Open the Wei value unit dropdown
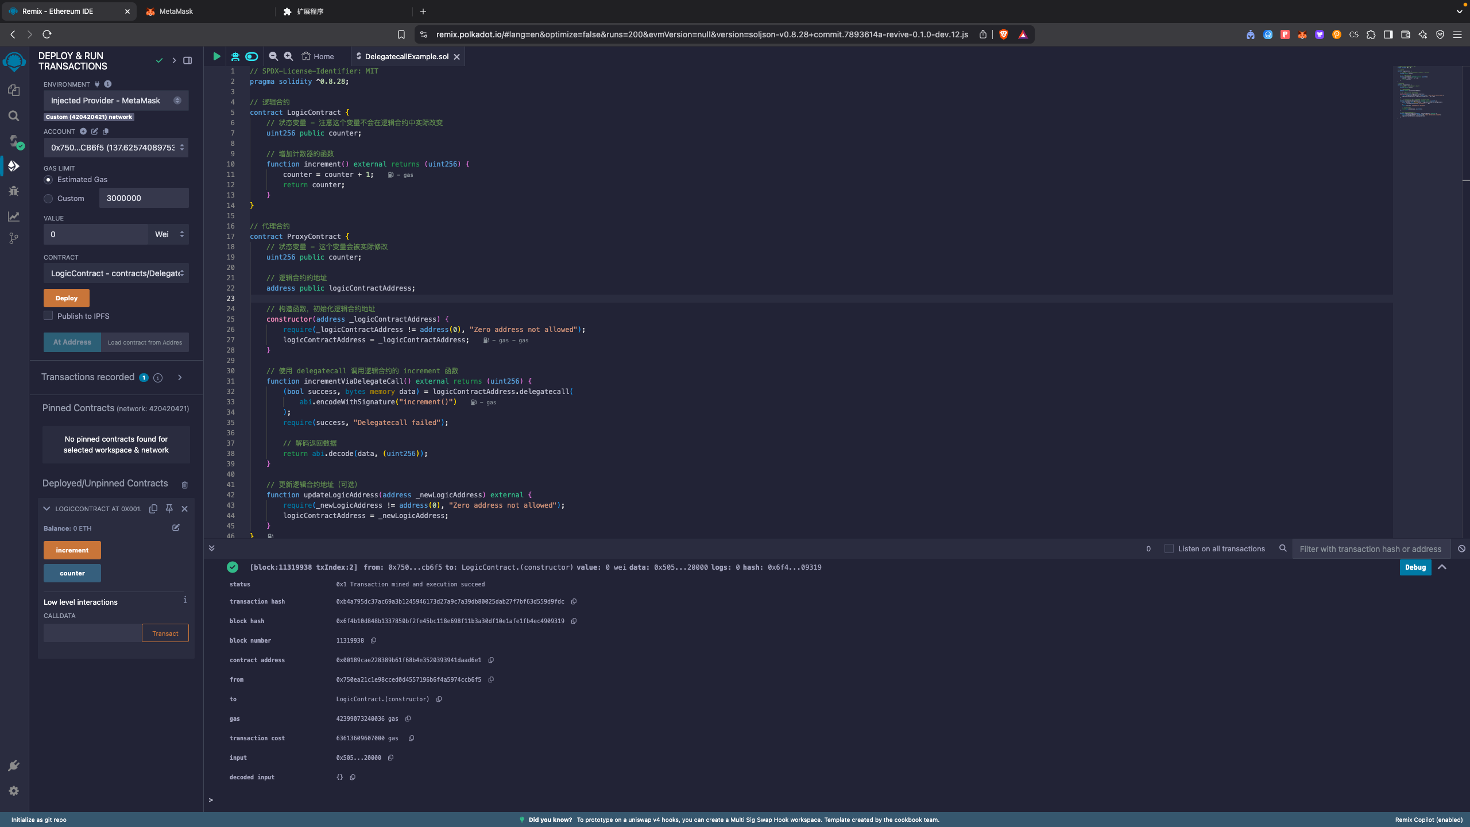This screenshot has width=1470, height=827. (x=169, y=234)
